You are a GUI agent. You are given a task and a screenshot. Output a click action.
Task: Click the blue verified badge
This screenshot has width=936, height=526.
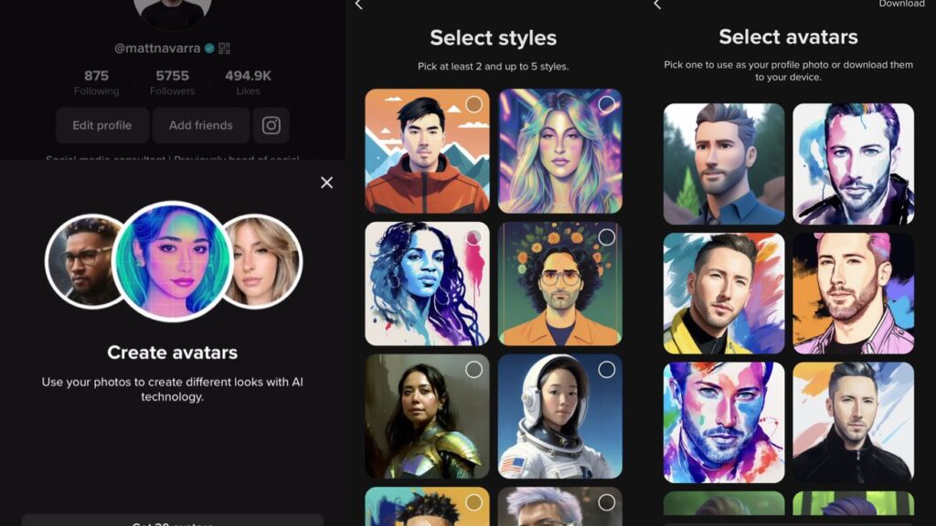tap(209, 48)
